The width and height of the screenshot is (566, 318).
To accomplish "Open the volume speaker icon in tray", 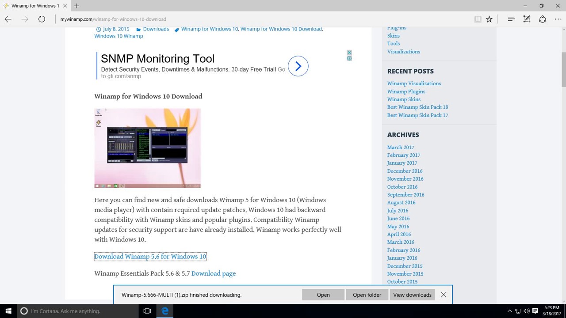I will (x=527, y=311).
